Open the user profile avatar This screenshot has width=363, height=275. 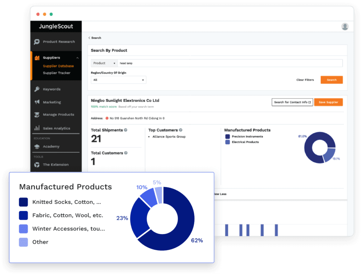[345, 27]
